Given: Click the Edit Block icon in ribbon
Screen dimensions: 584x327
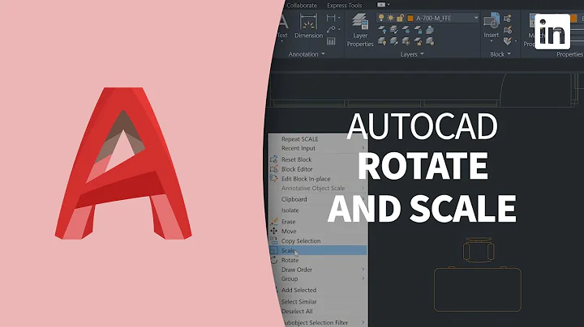Looking at the screenshot, I should tap(507, 30).
